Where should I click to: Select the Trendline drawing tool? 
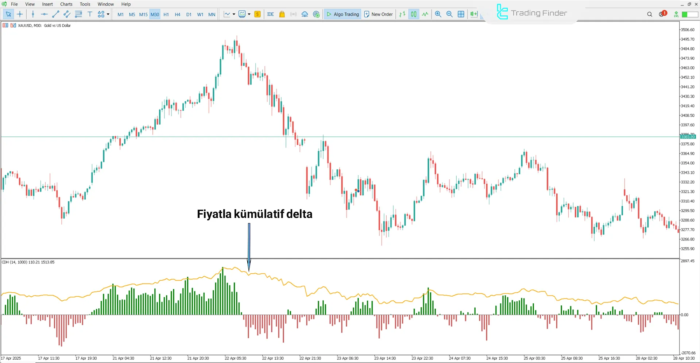[56, 14]
